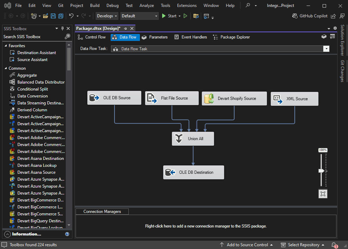Select the OLE DB Destination component
The width and height of the screenshot is (348, 249).
(193, 172)
